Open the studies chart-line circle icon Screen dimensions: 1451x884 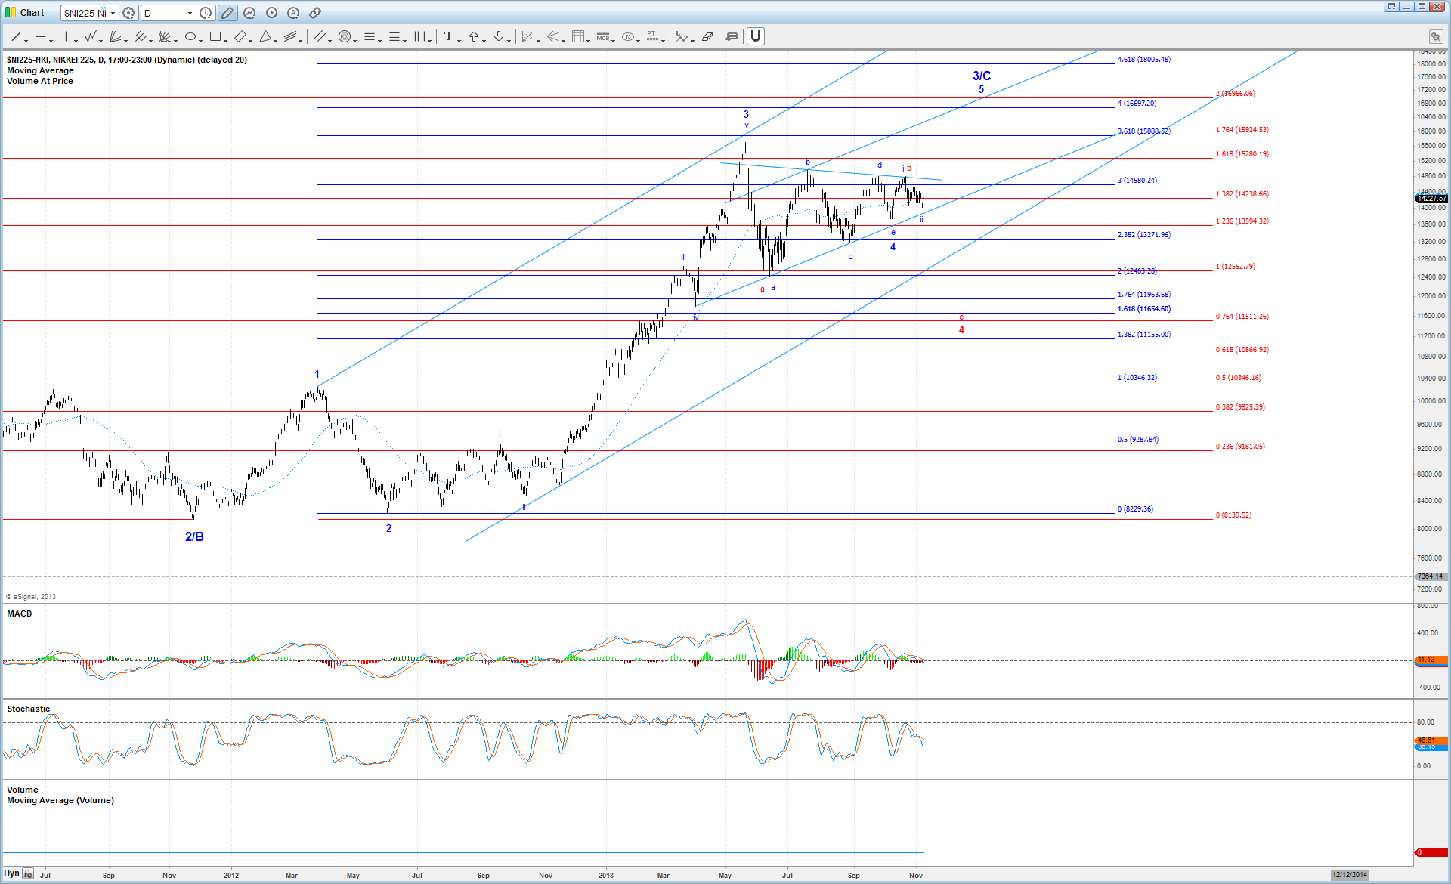[249, 13]
